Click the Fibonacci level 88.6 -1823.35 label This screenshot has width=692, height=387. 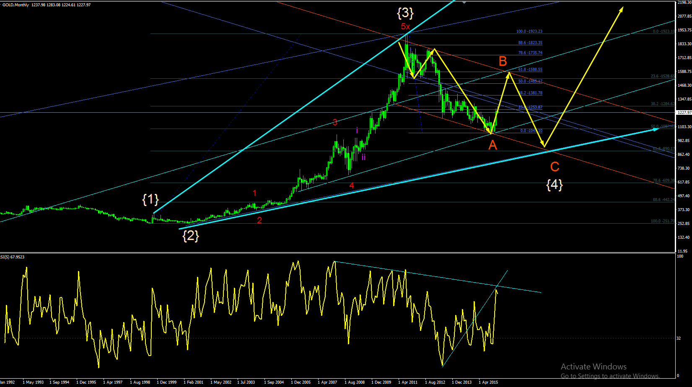[530, 43]
